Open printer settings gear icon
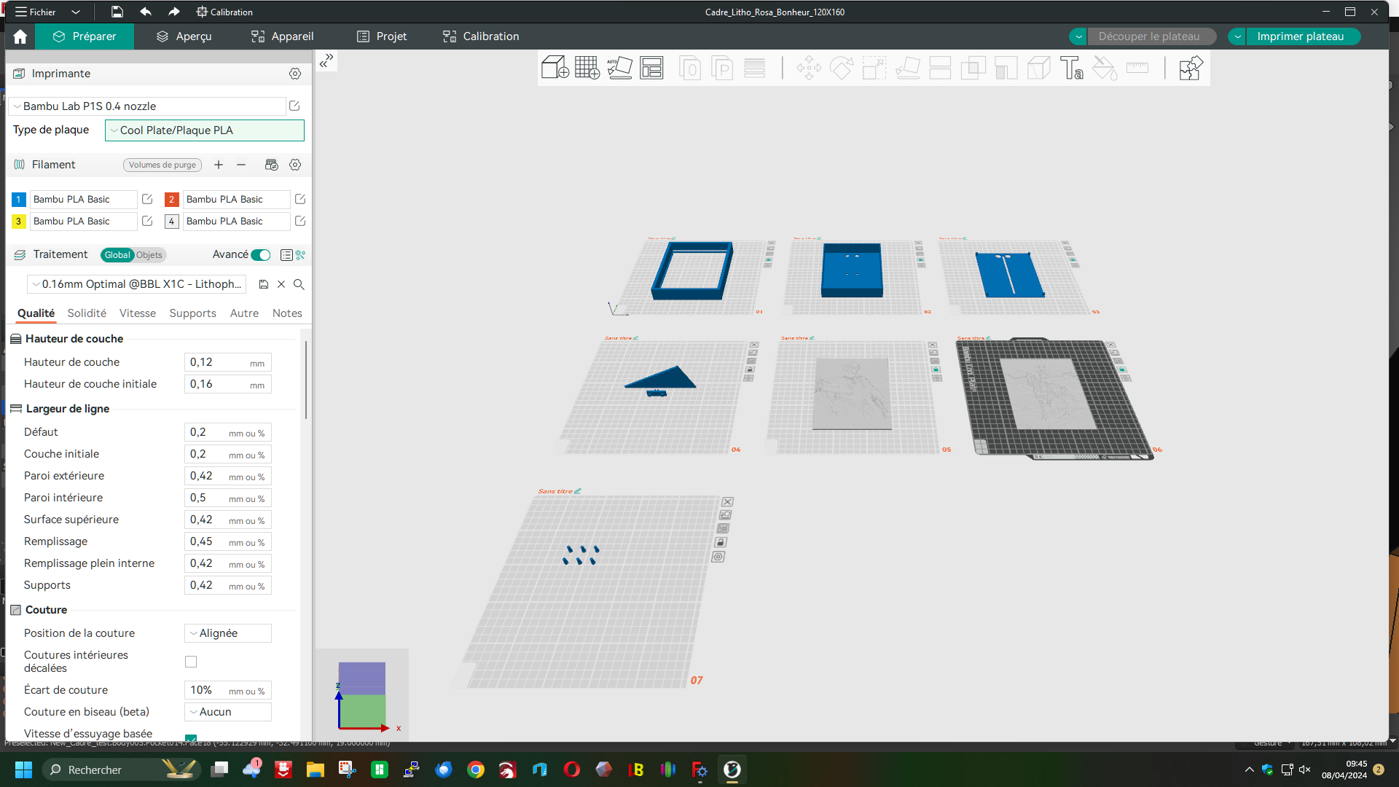This screenshot has width=1399, height=787. (295, 74)
